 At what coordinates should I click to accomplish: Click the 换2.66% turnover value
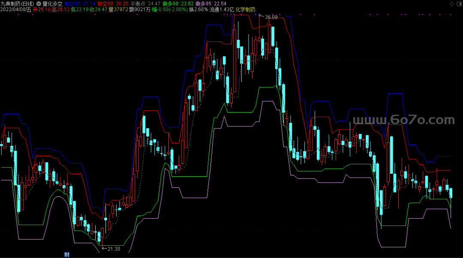click(x=198, y=9)
